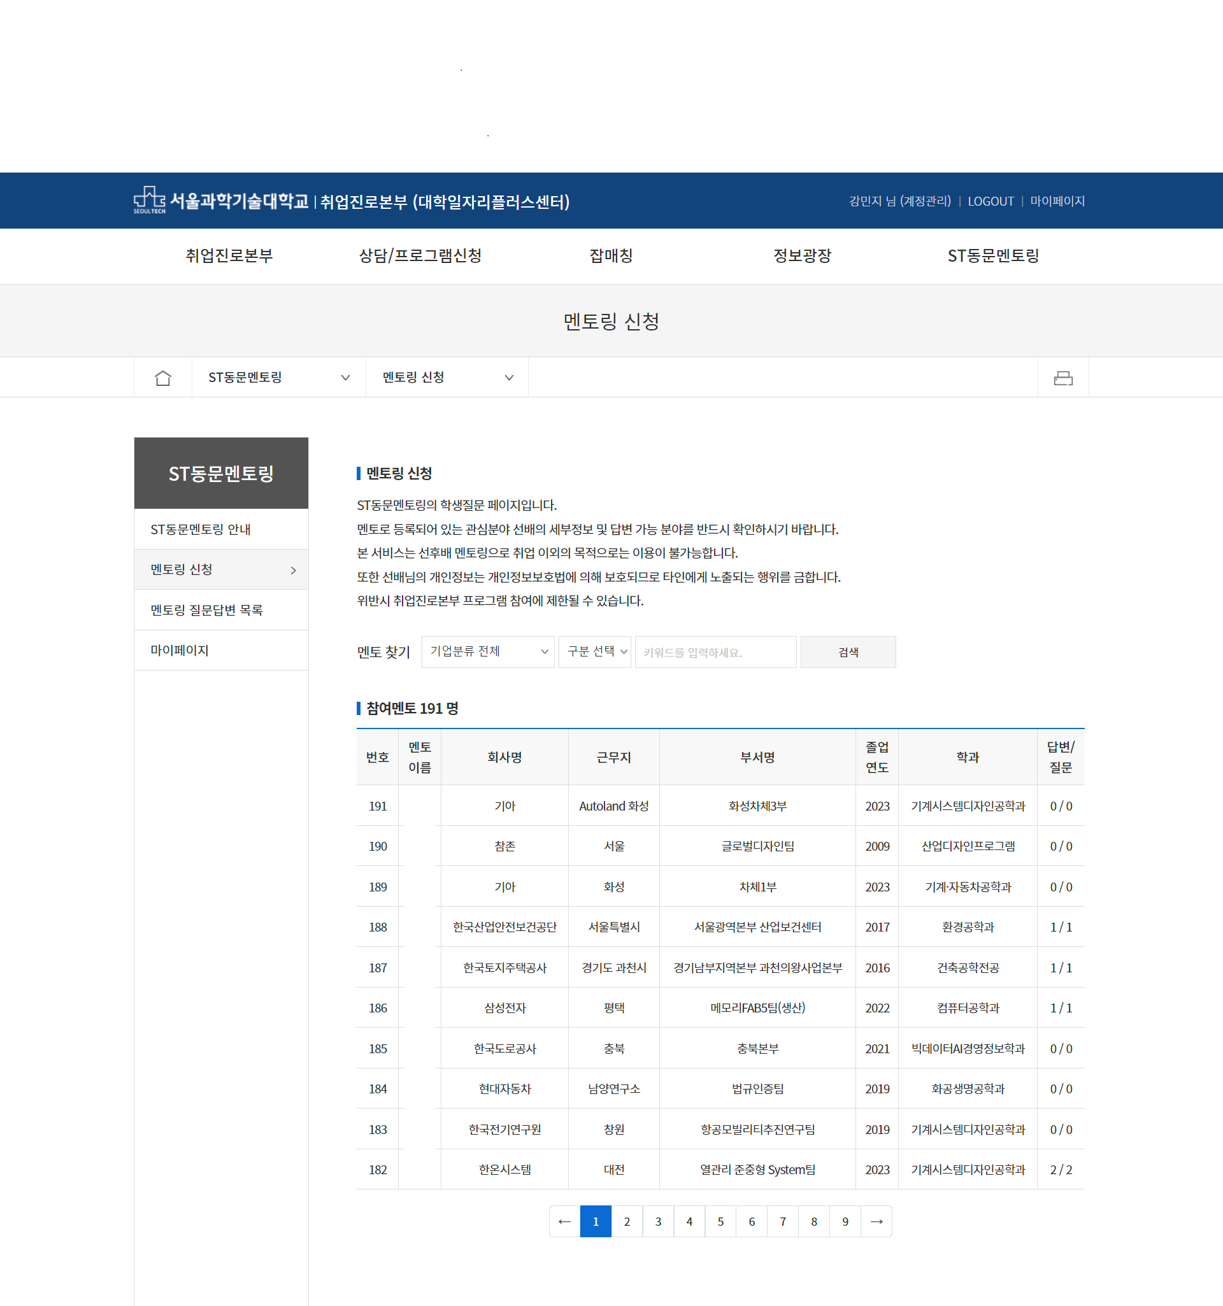Select 멘토링 질문답변 목록 in sidebar
This screenshot has width=1223, height=1306.
tap(221, 610)
